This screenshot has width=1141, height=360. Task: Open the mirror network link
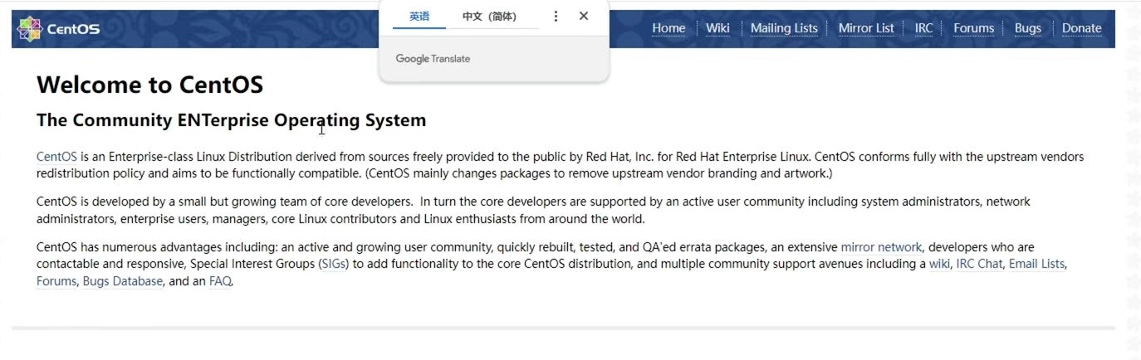[881, 247]
